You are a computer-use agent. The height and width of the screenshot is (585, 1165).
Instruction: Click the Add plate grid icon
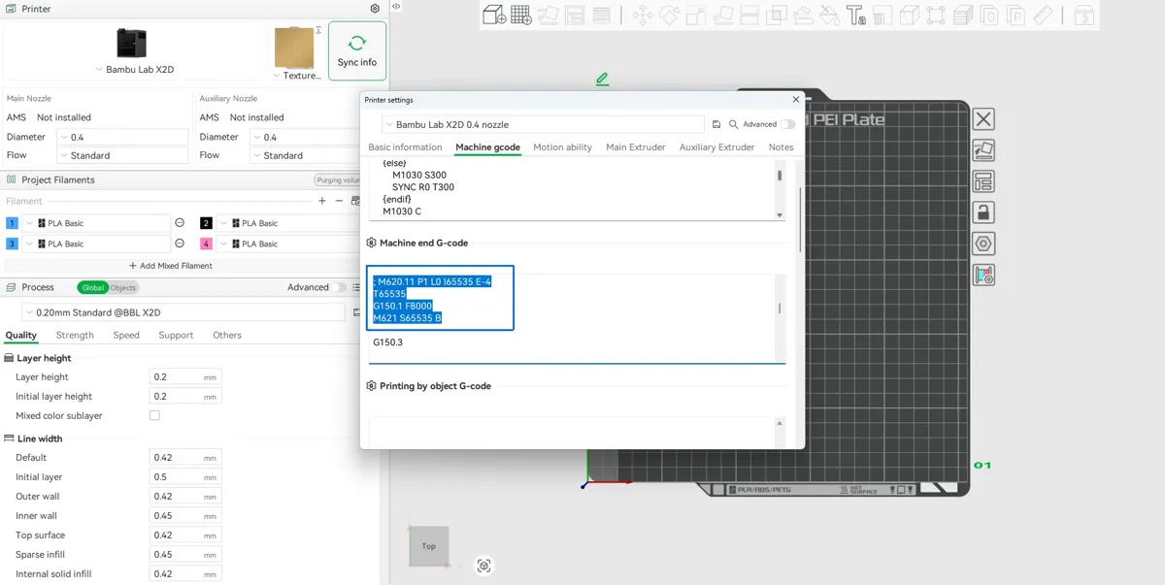pos(521,15)
